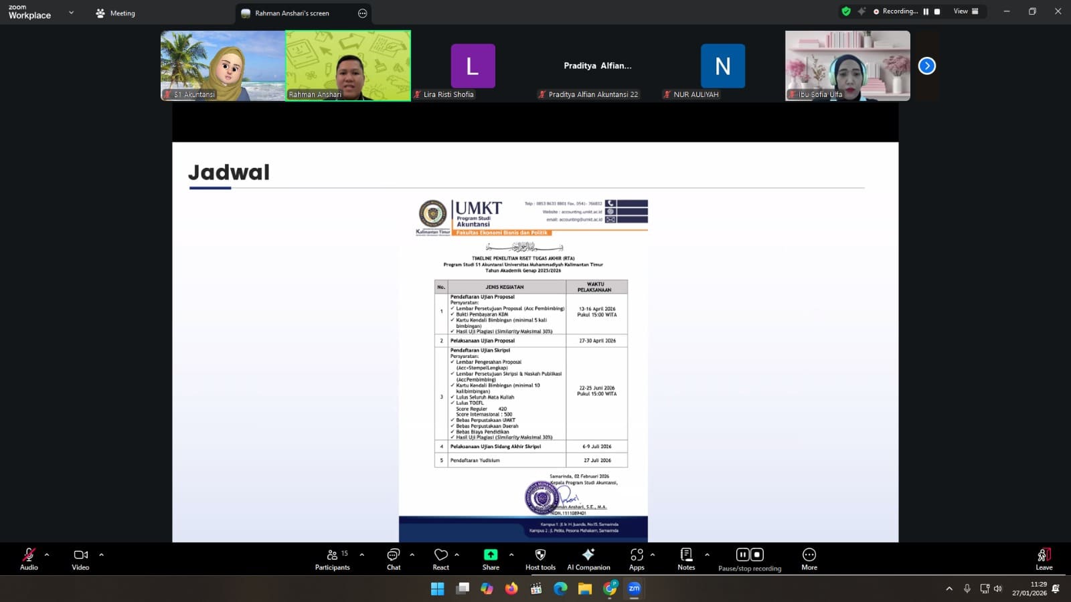Viewport: 1071px width, 602px height.
Task: Show next participants with blue arrow
Action: (926, 66)
